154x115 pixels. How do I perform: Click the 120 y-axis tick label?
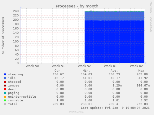coord(16,37)
